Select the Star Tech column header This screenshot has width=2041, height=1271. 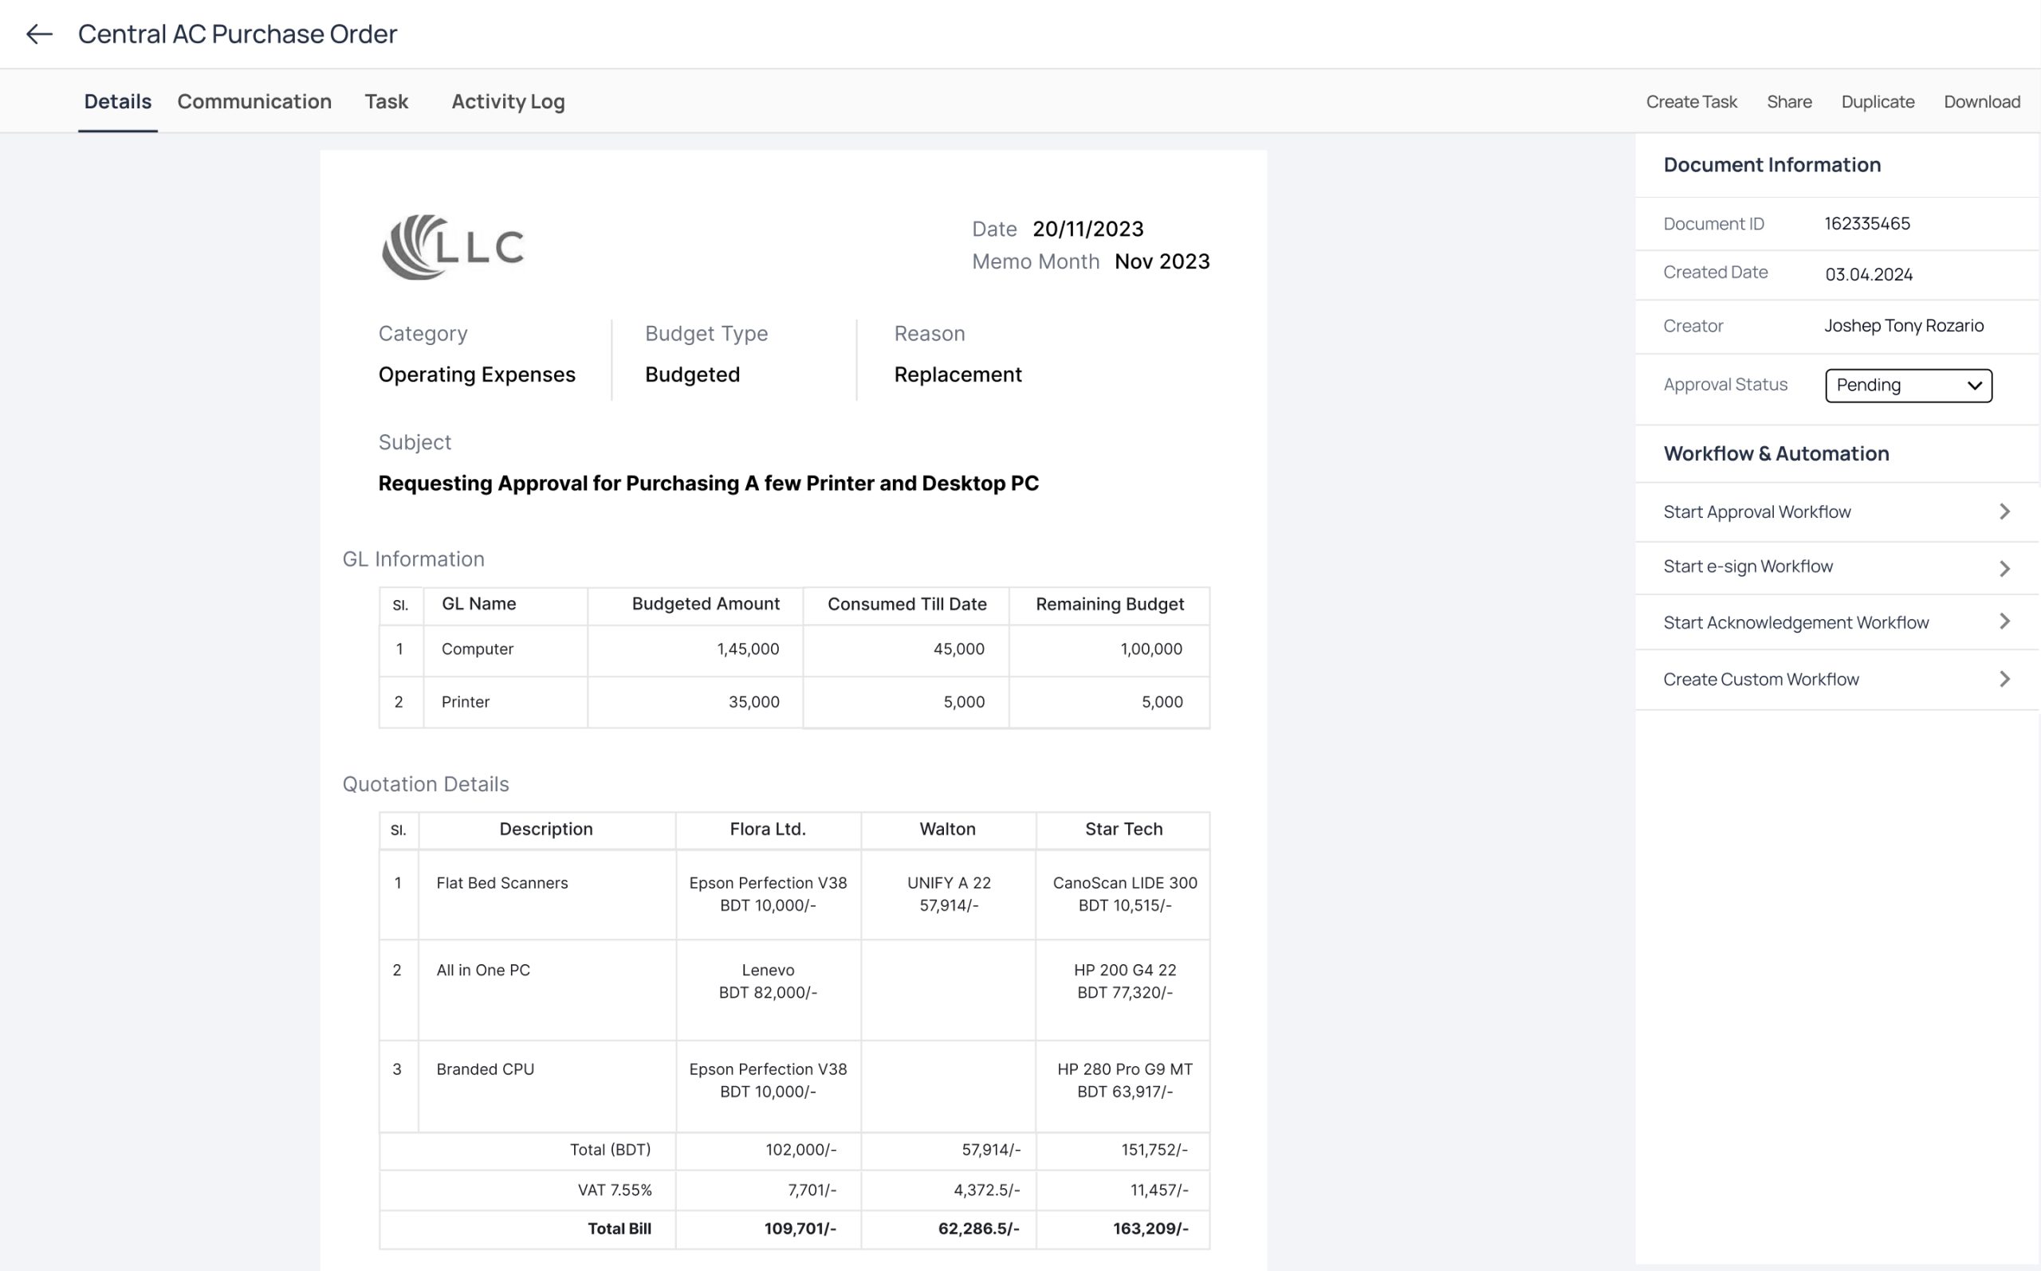tap(1123, 829)
